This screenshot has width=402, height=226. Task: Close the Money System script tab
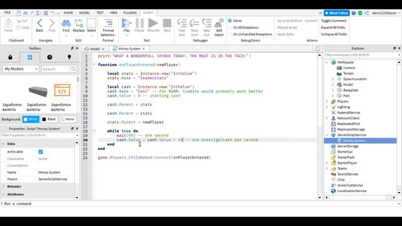click(x=144, y=49)
